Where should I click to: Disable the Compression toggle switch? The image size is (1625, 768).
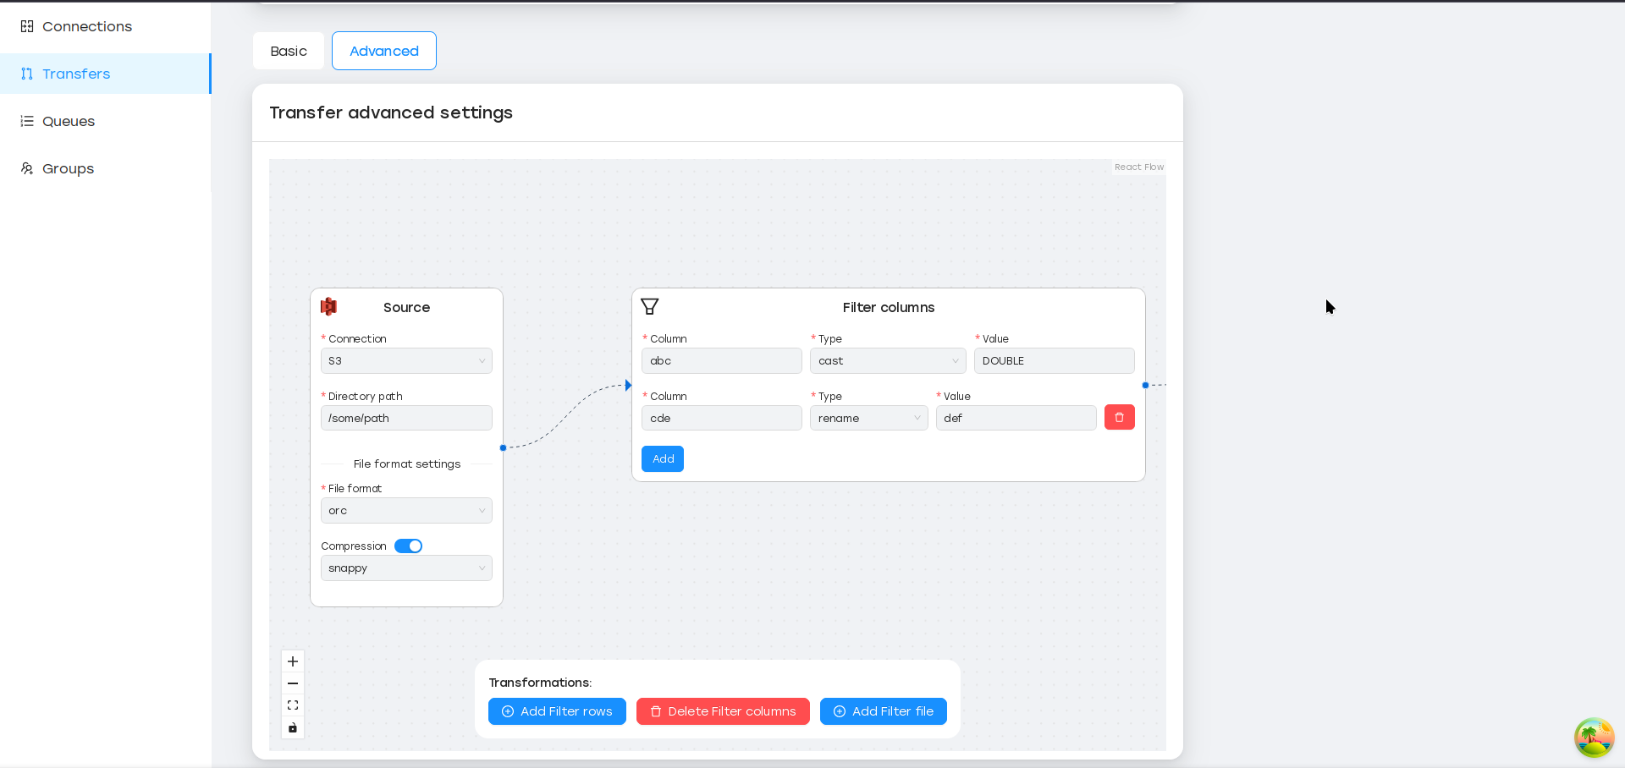pos(409,546)
